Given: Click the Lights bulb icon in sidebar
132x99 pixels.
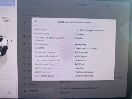Looking at the screenshot, I should (24, 50).
